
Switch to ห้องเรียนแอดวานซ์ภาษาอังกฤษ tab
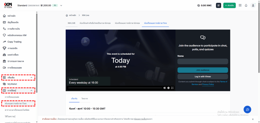point(127,23)
